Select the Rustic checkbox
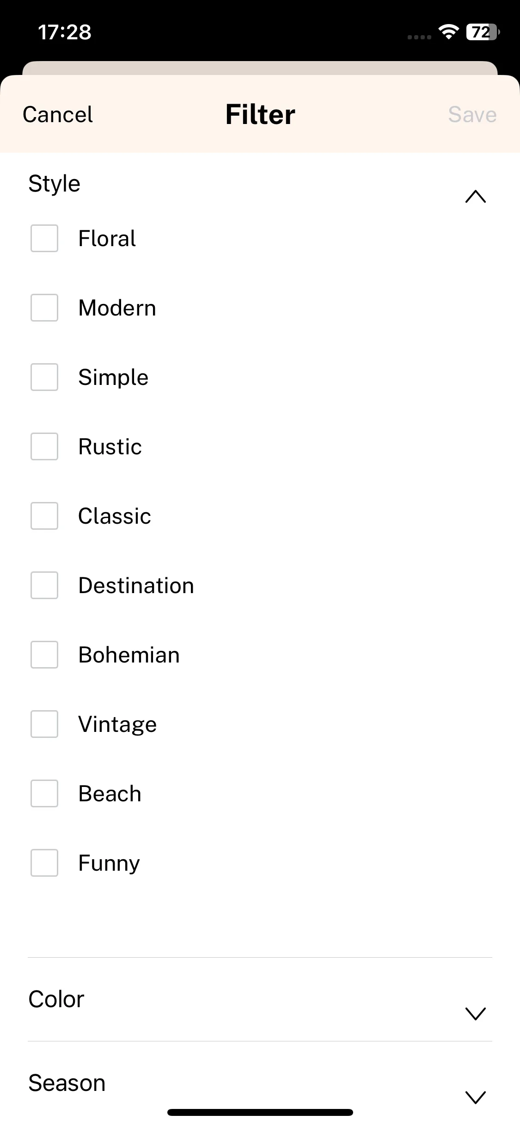This screenshot has width=520, height=1127. click(x=44, y=446)
